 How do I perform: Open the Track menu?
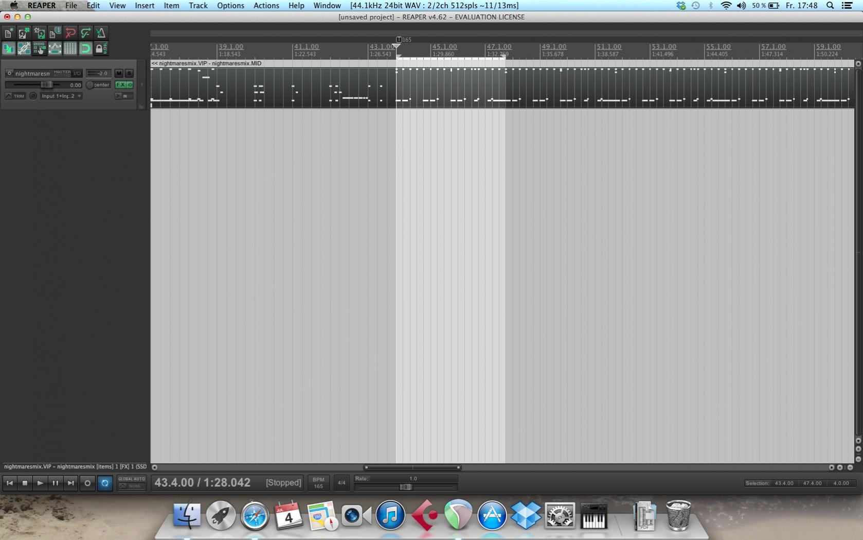point(198,6)
